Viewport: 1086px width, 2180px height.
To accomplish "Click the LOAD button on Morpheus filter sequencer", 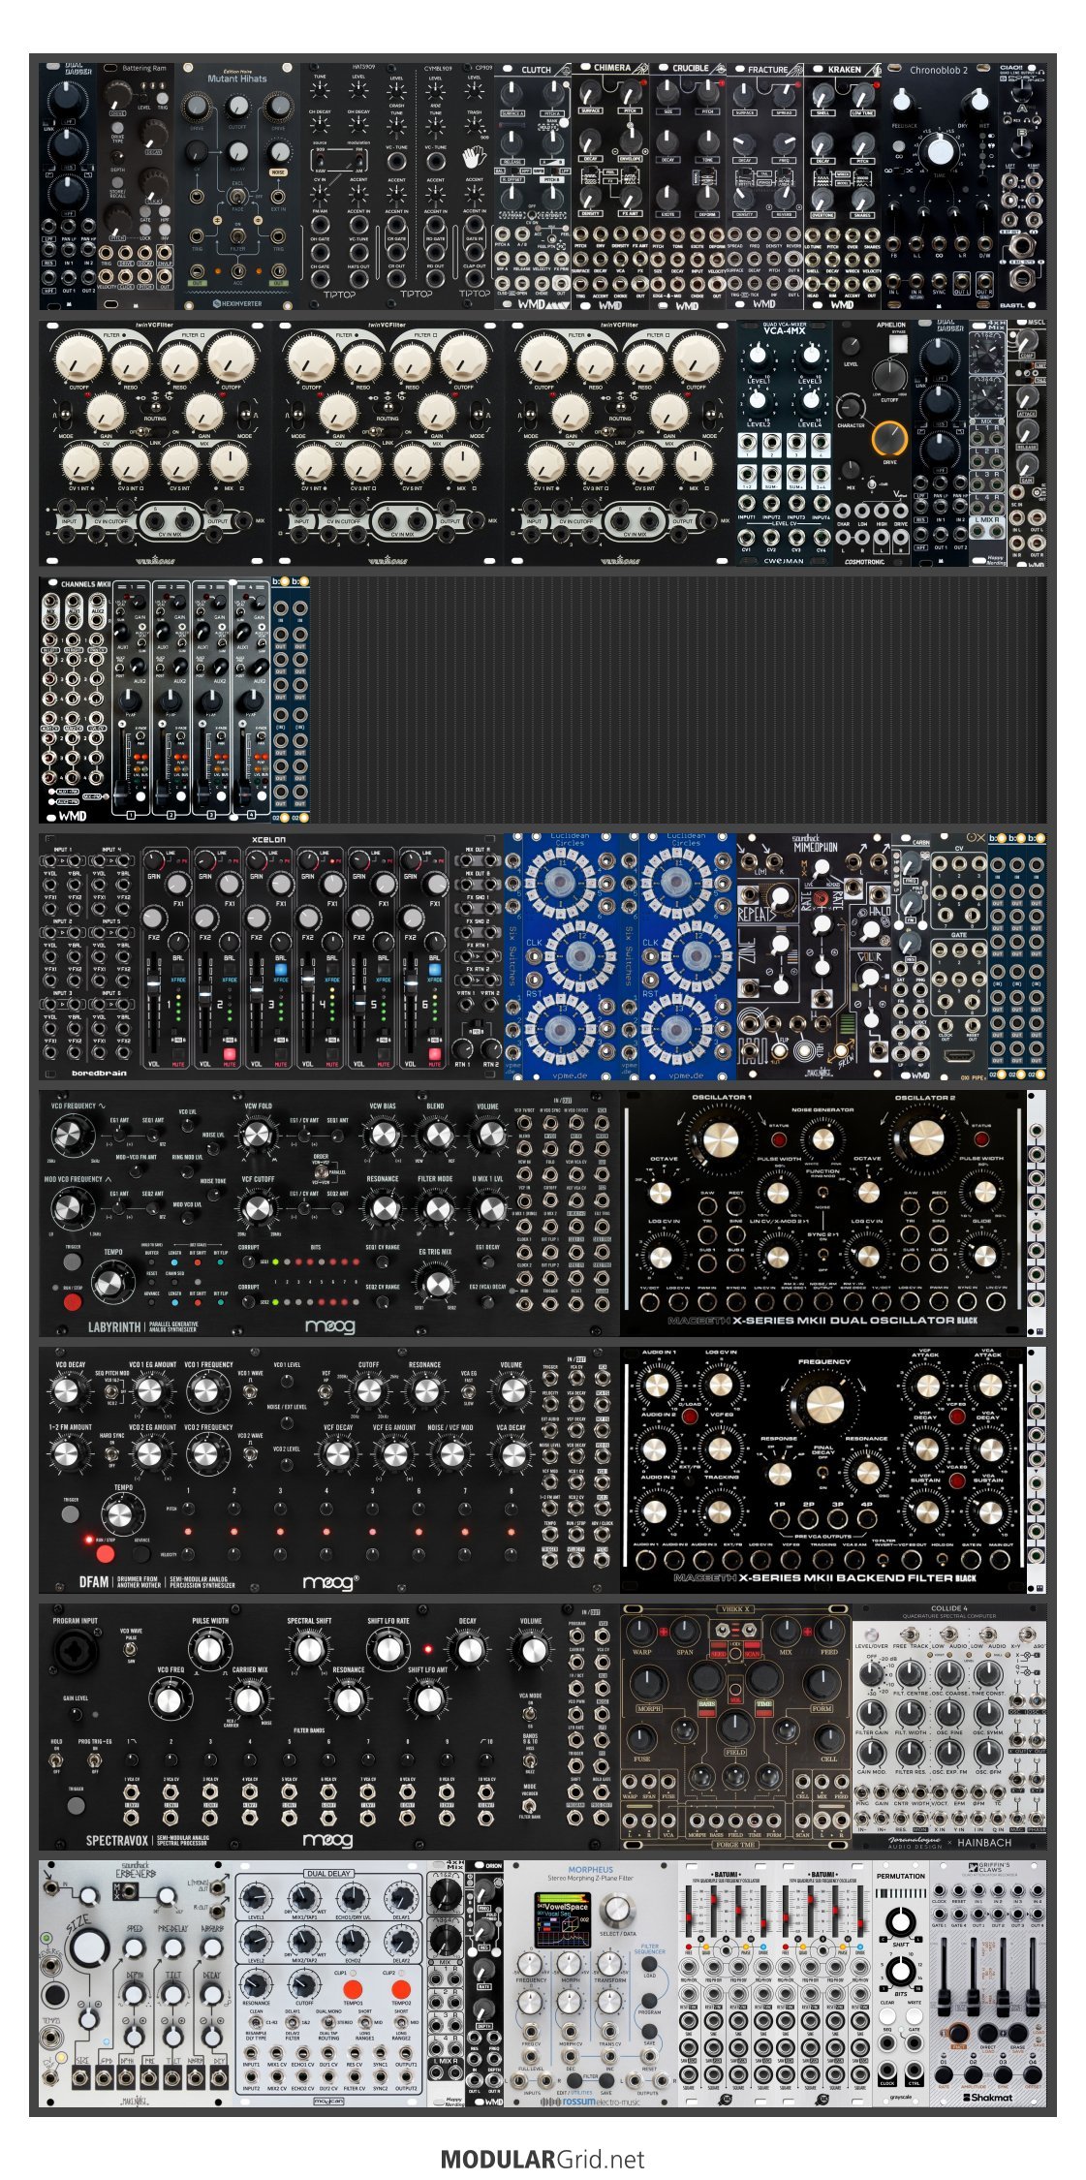I will point(649,1964).
